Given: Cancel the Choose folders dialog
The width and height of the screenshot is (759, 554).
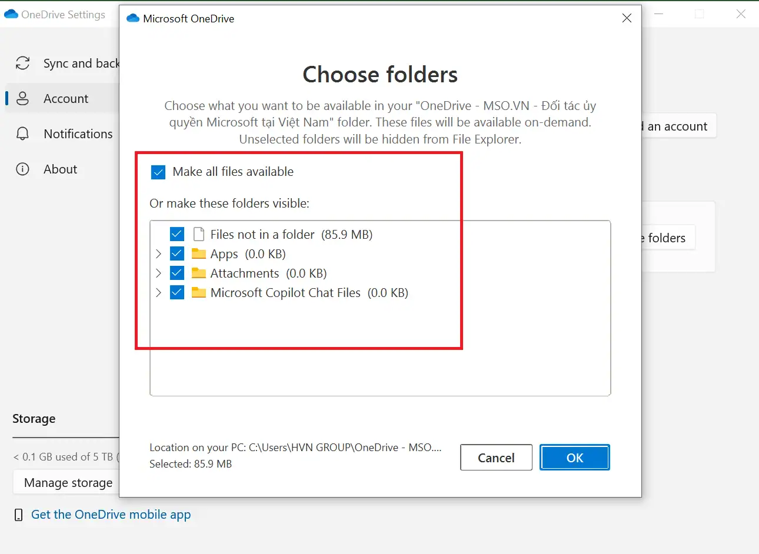Looking at the screenshot, I should coord(496,457).
